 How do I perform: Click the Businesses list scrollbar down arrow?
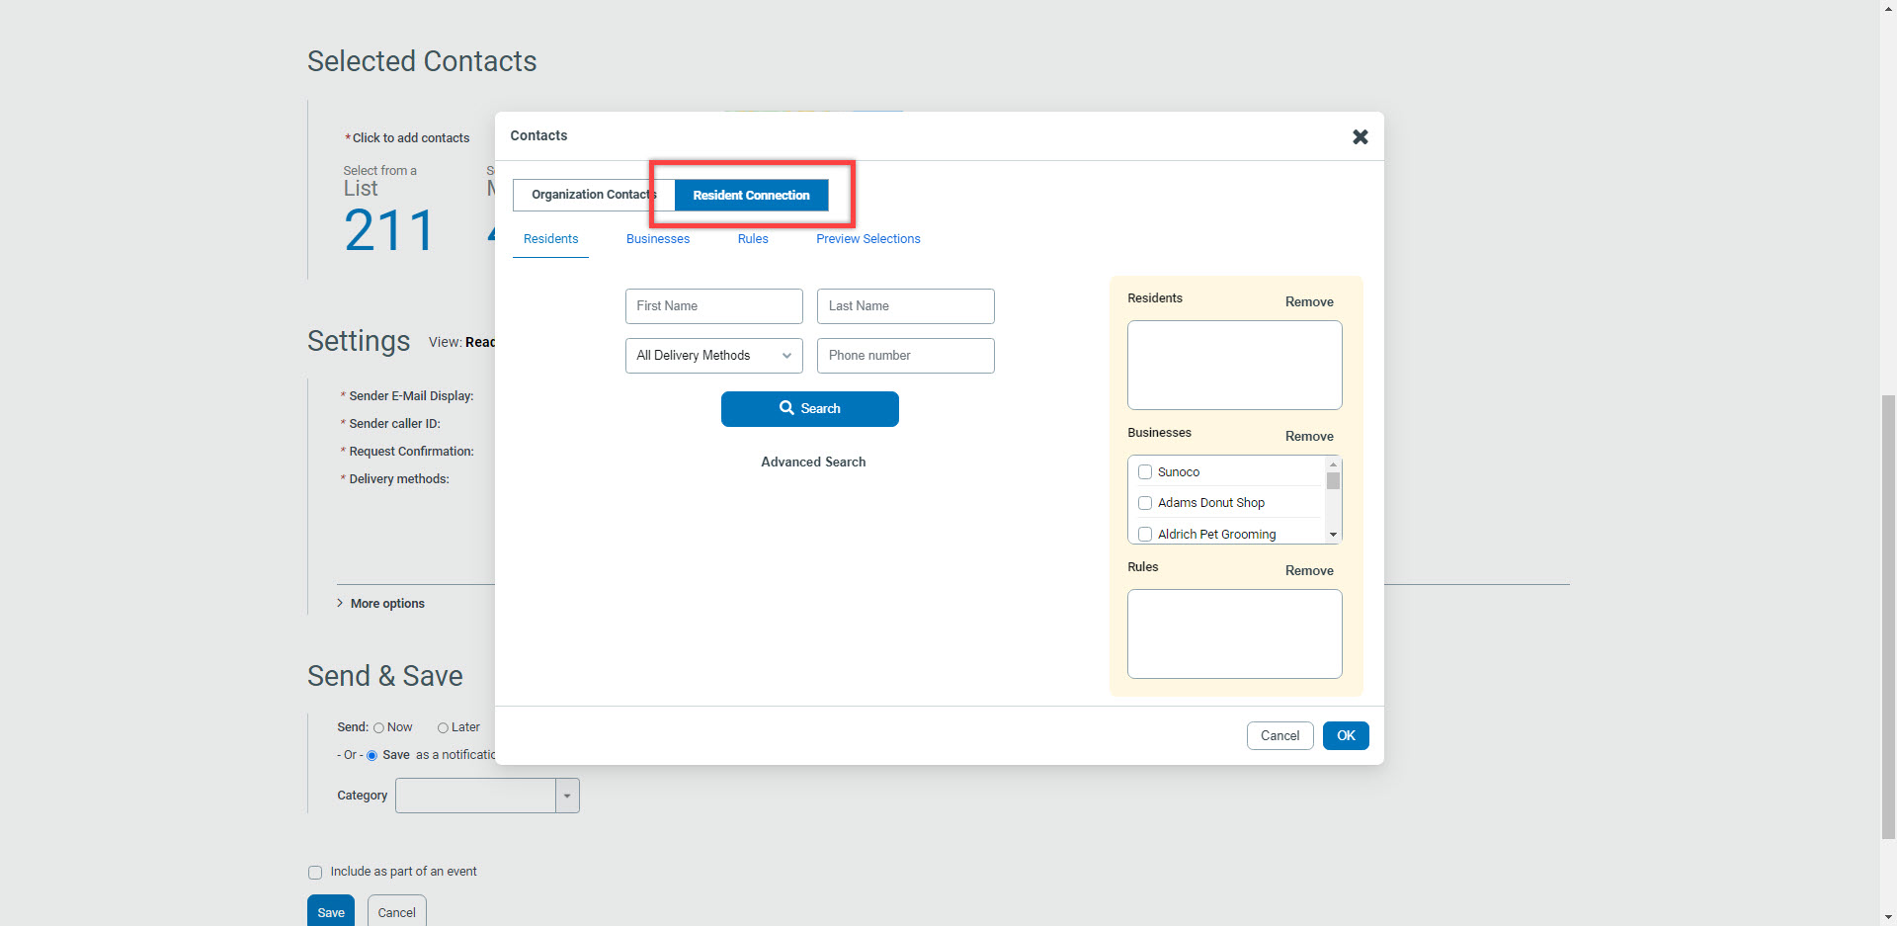tap(1333, 535)
